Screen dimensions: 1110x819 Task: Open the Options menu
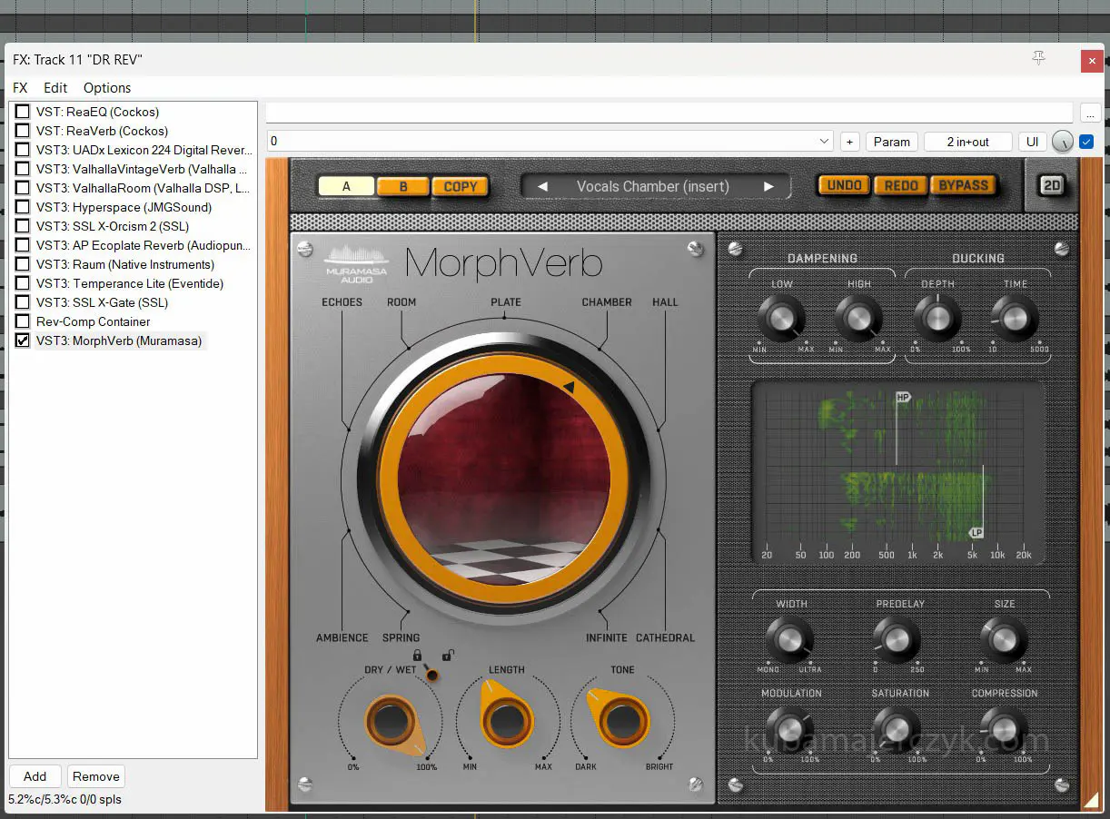107,88
